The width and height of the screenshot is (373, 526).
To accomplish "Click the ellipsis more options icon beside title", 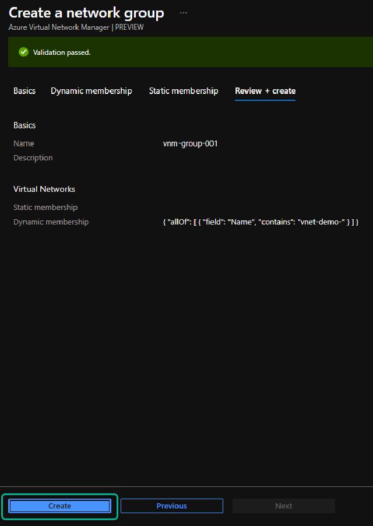I will (184, 13).
